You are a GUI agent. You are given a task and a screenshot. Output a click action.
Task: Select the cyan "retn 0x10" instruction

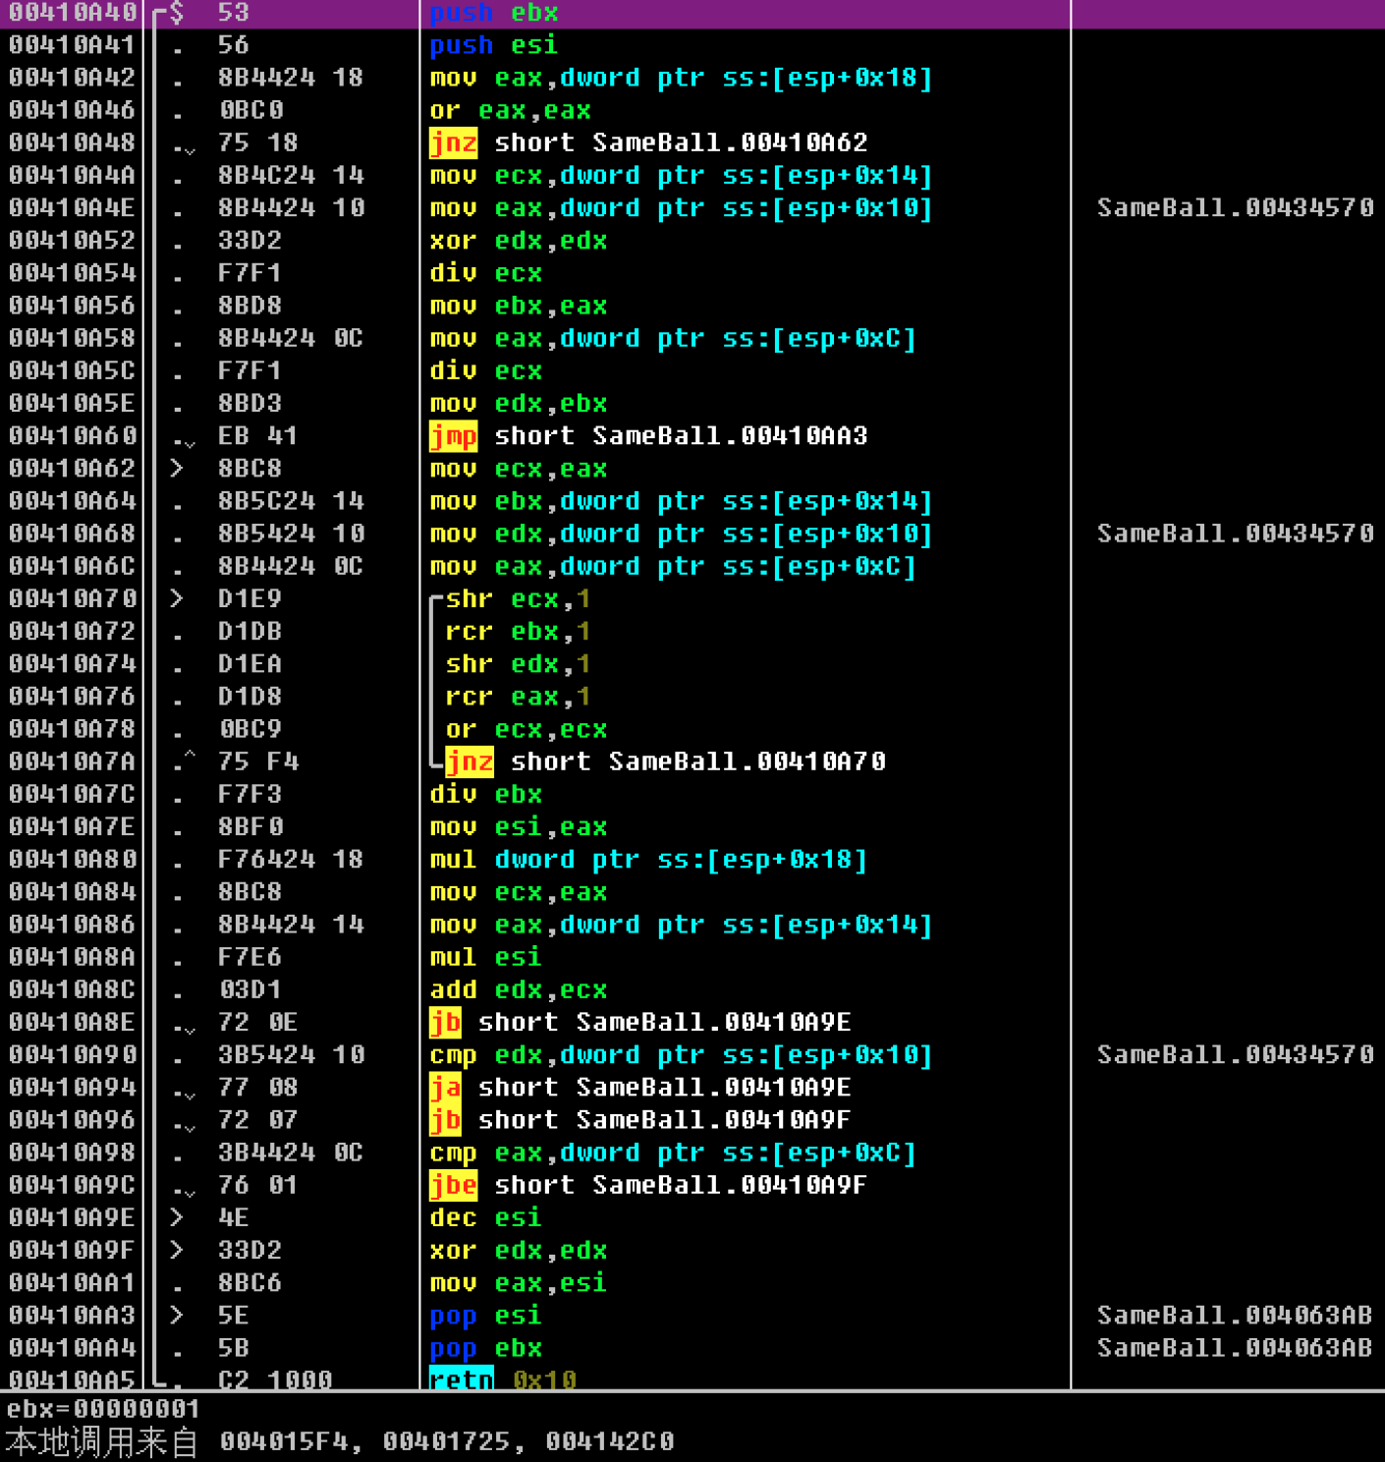(502, 1379)
